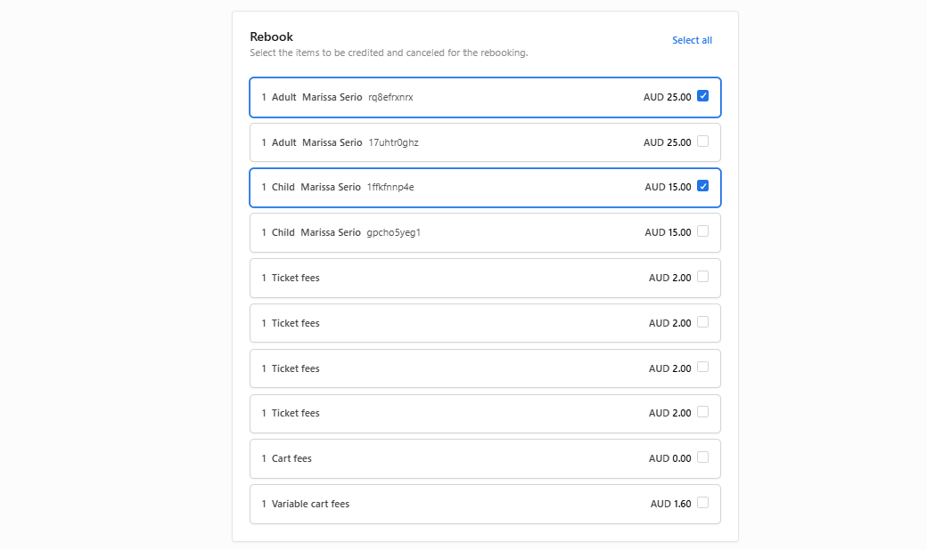The image size is (927, 550).
Task: Check the Adult ticket 17uhtr0ghz checkbox
Action: (x=702, y=142)
